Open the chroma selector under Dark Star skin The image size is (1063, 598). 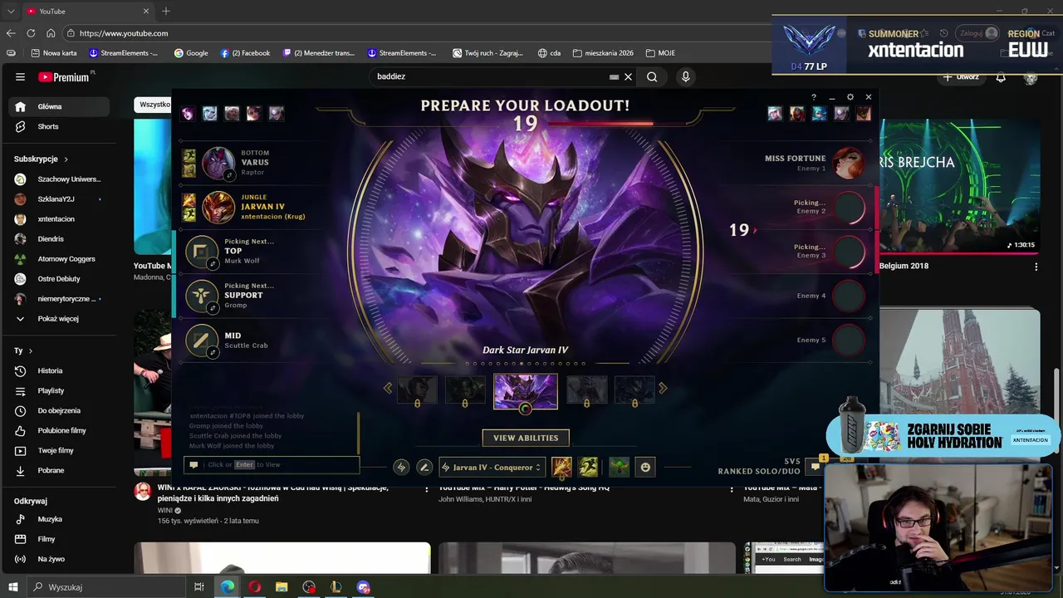(525, 409)
